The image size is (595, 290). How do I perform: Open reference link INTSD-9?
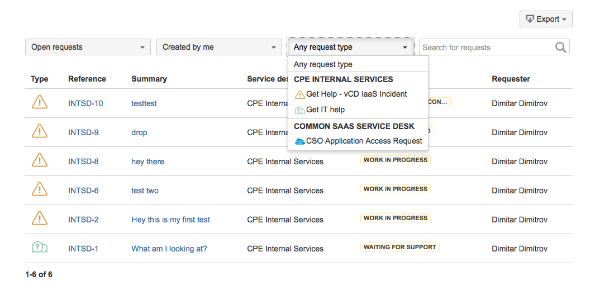[83, 132]
